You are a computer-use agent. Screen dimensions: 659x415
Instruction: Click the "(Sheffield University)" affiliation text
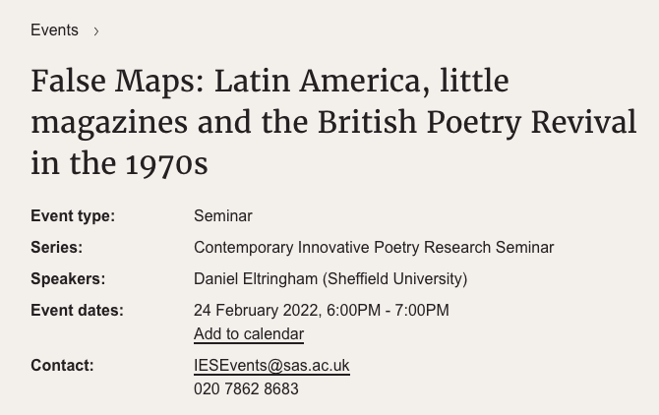(x=394, y=279)
